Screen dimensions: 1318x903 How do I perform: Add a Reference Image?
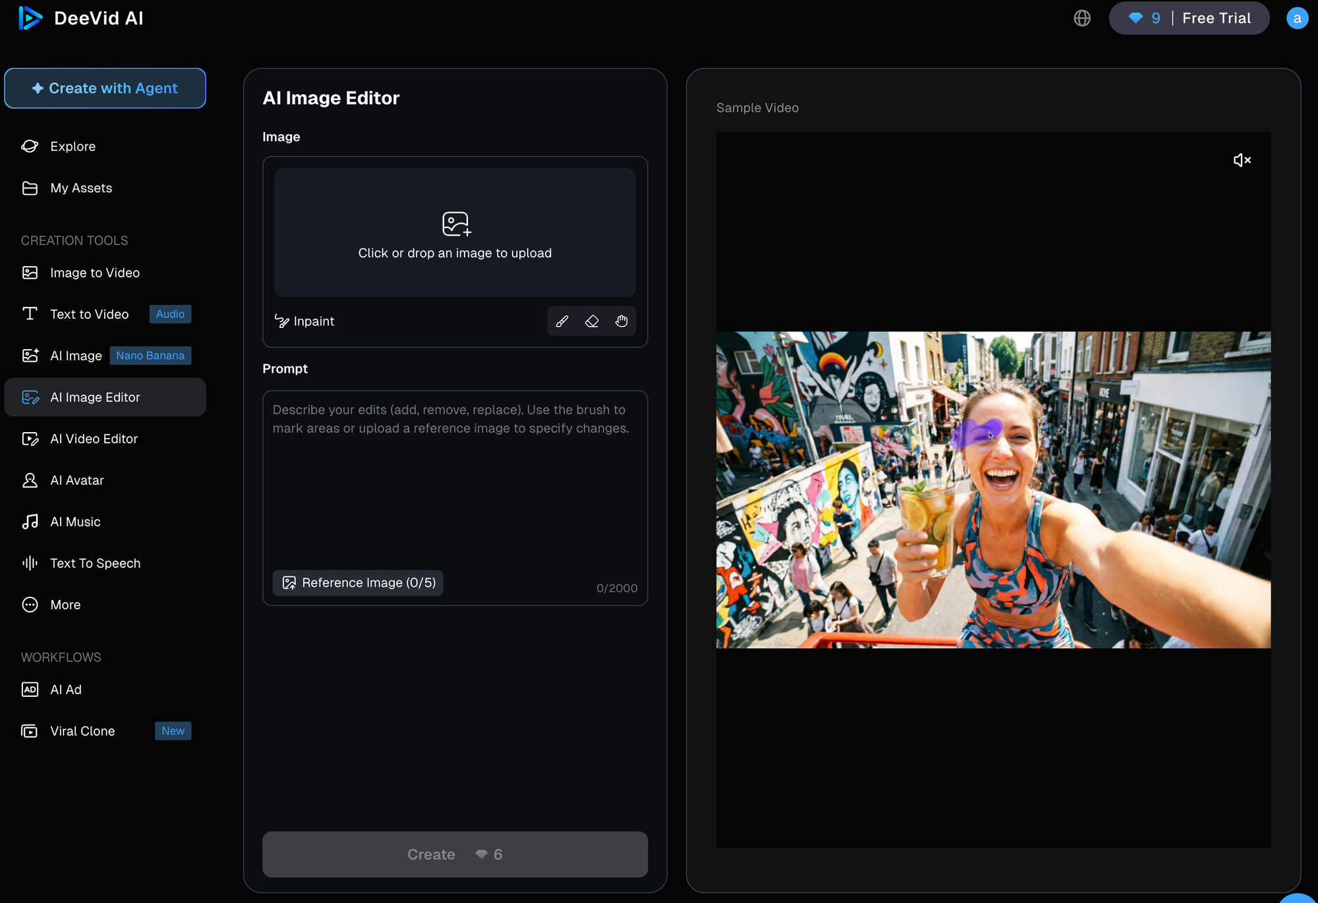pyautogui.click(x=358, y=583)
